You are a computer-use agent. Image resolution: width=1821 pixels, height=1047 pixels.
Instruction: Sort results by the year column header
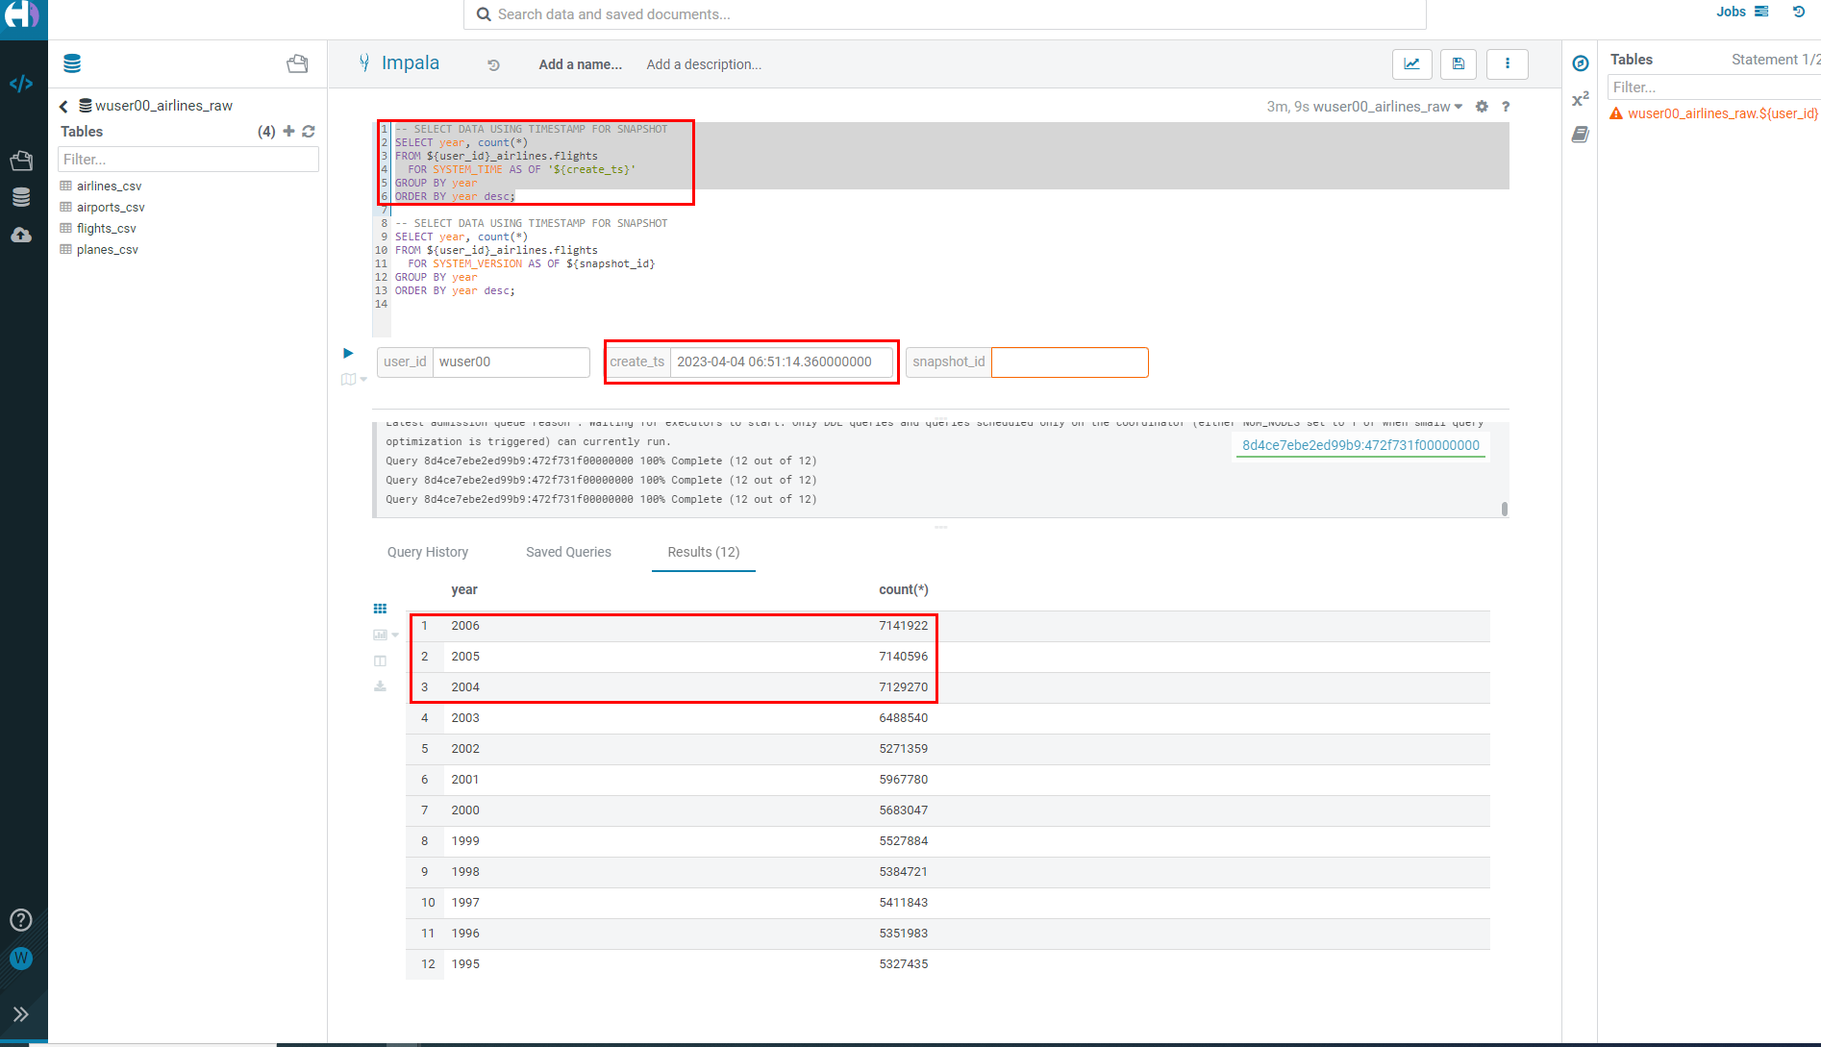[464, 589]
